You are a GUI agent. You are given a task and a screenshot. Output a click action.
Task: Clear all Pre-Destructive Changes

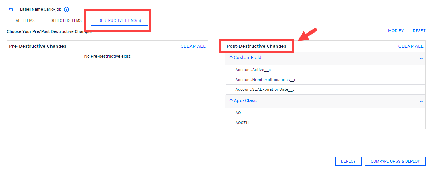tap(193, 46)
